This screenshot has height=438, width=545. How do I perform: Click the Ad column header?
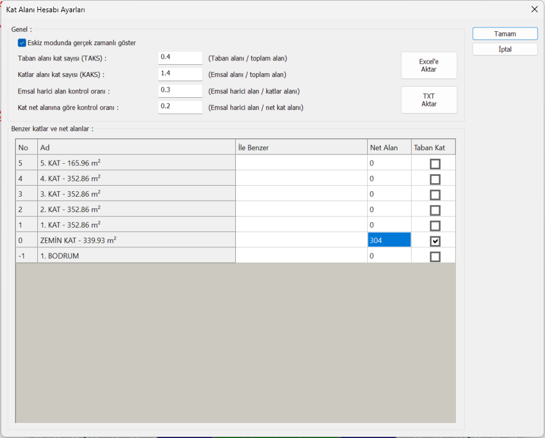coord(136,148)
